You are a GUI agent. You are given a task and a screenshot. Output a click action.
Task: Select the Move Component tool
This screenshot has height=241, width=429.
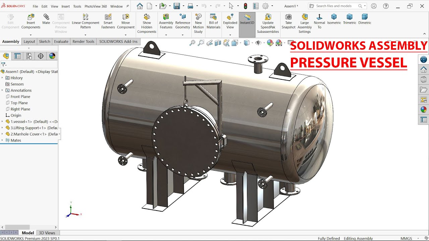126,22
